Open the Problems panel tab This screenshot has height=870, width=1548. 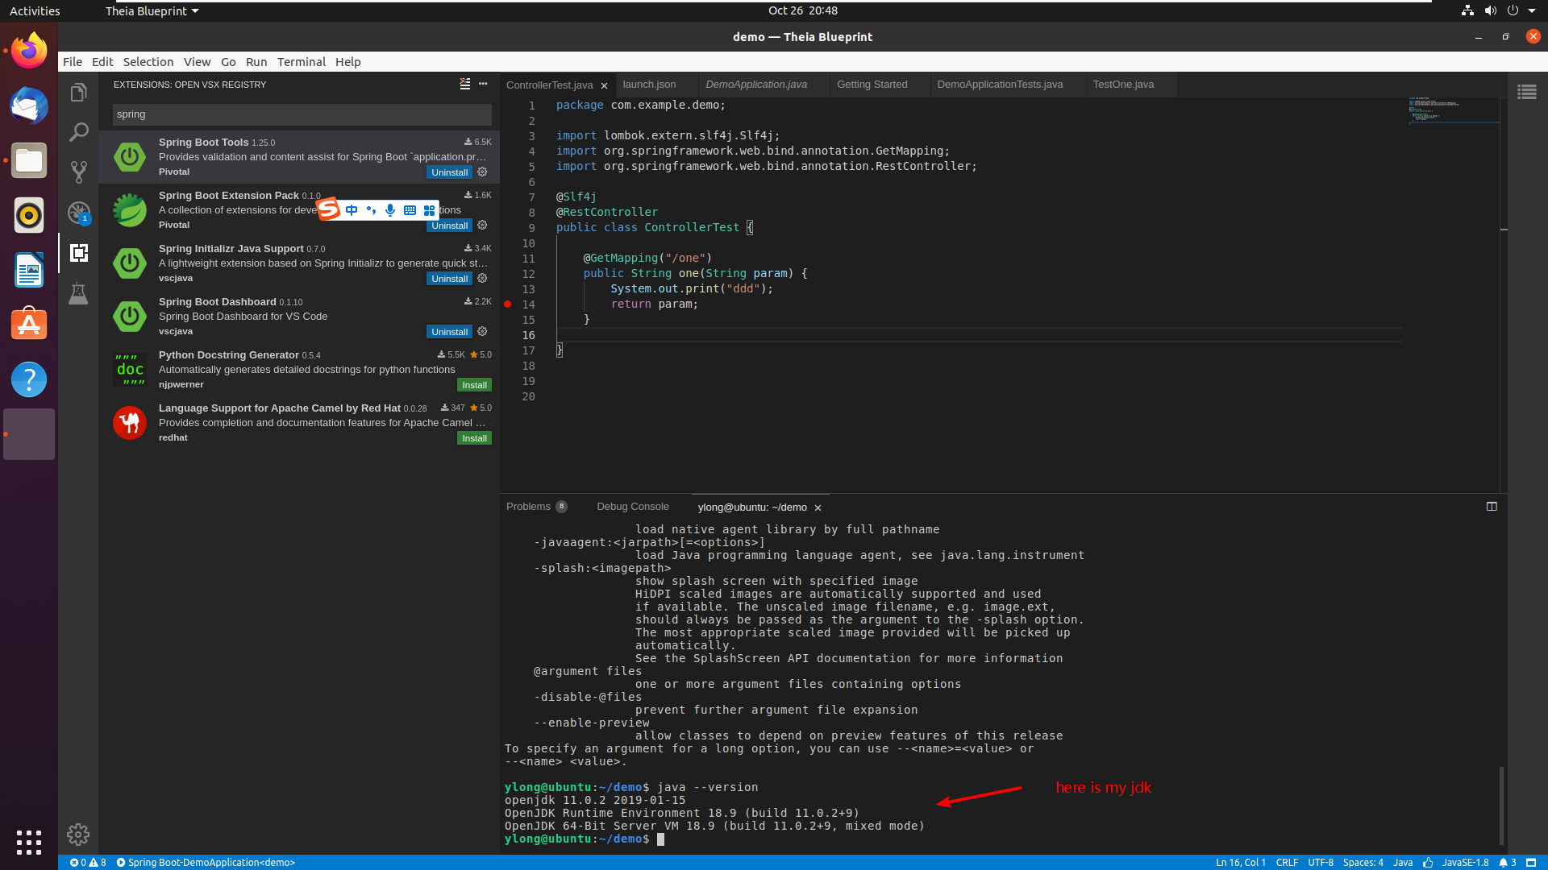click(537, 507)
